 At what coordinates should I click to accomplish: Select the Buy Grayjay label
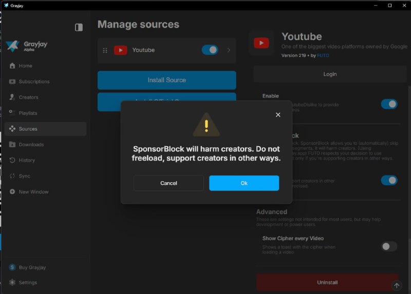(x=32, y=267)
